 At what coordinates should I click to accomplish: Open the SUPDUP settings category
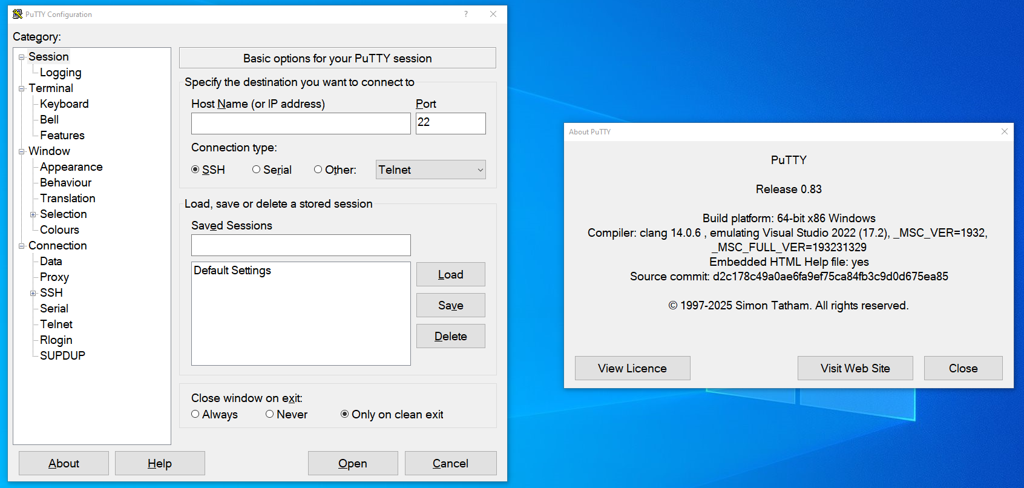(62, 356)
